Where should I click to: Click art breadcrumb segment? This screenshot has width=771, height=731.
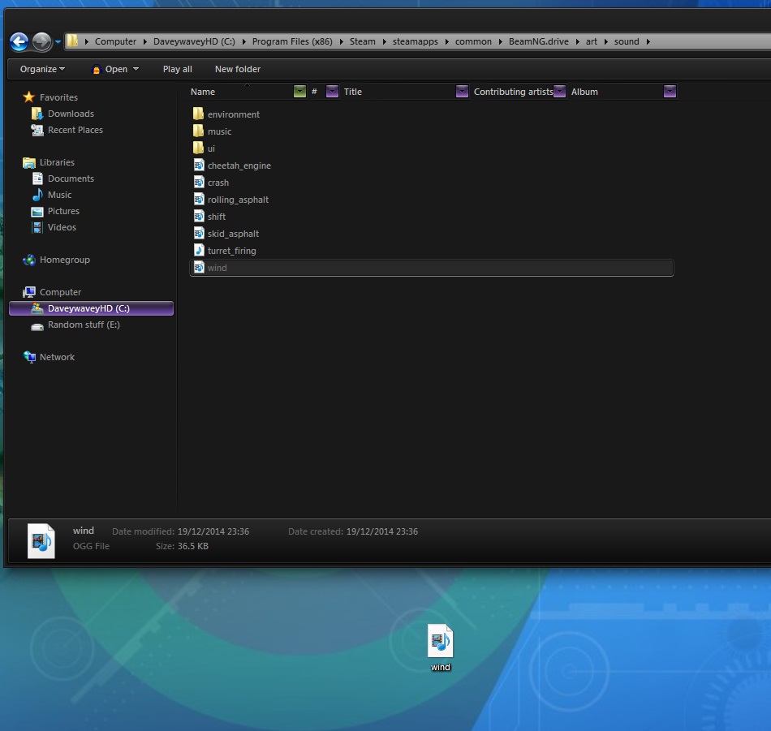[x=591, y=41]
